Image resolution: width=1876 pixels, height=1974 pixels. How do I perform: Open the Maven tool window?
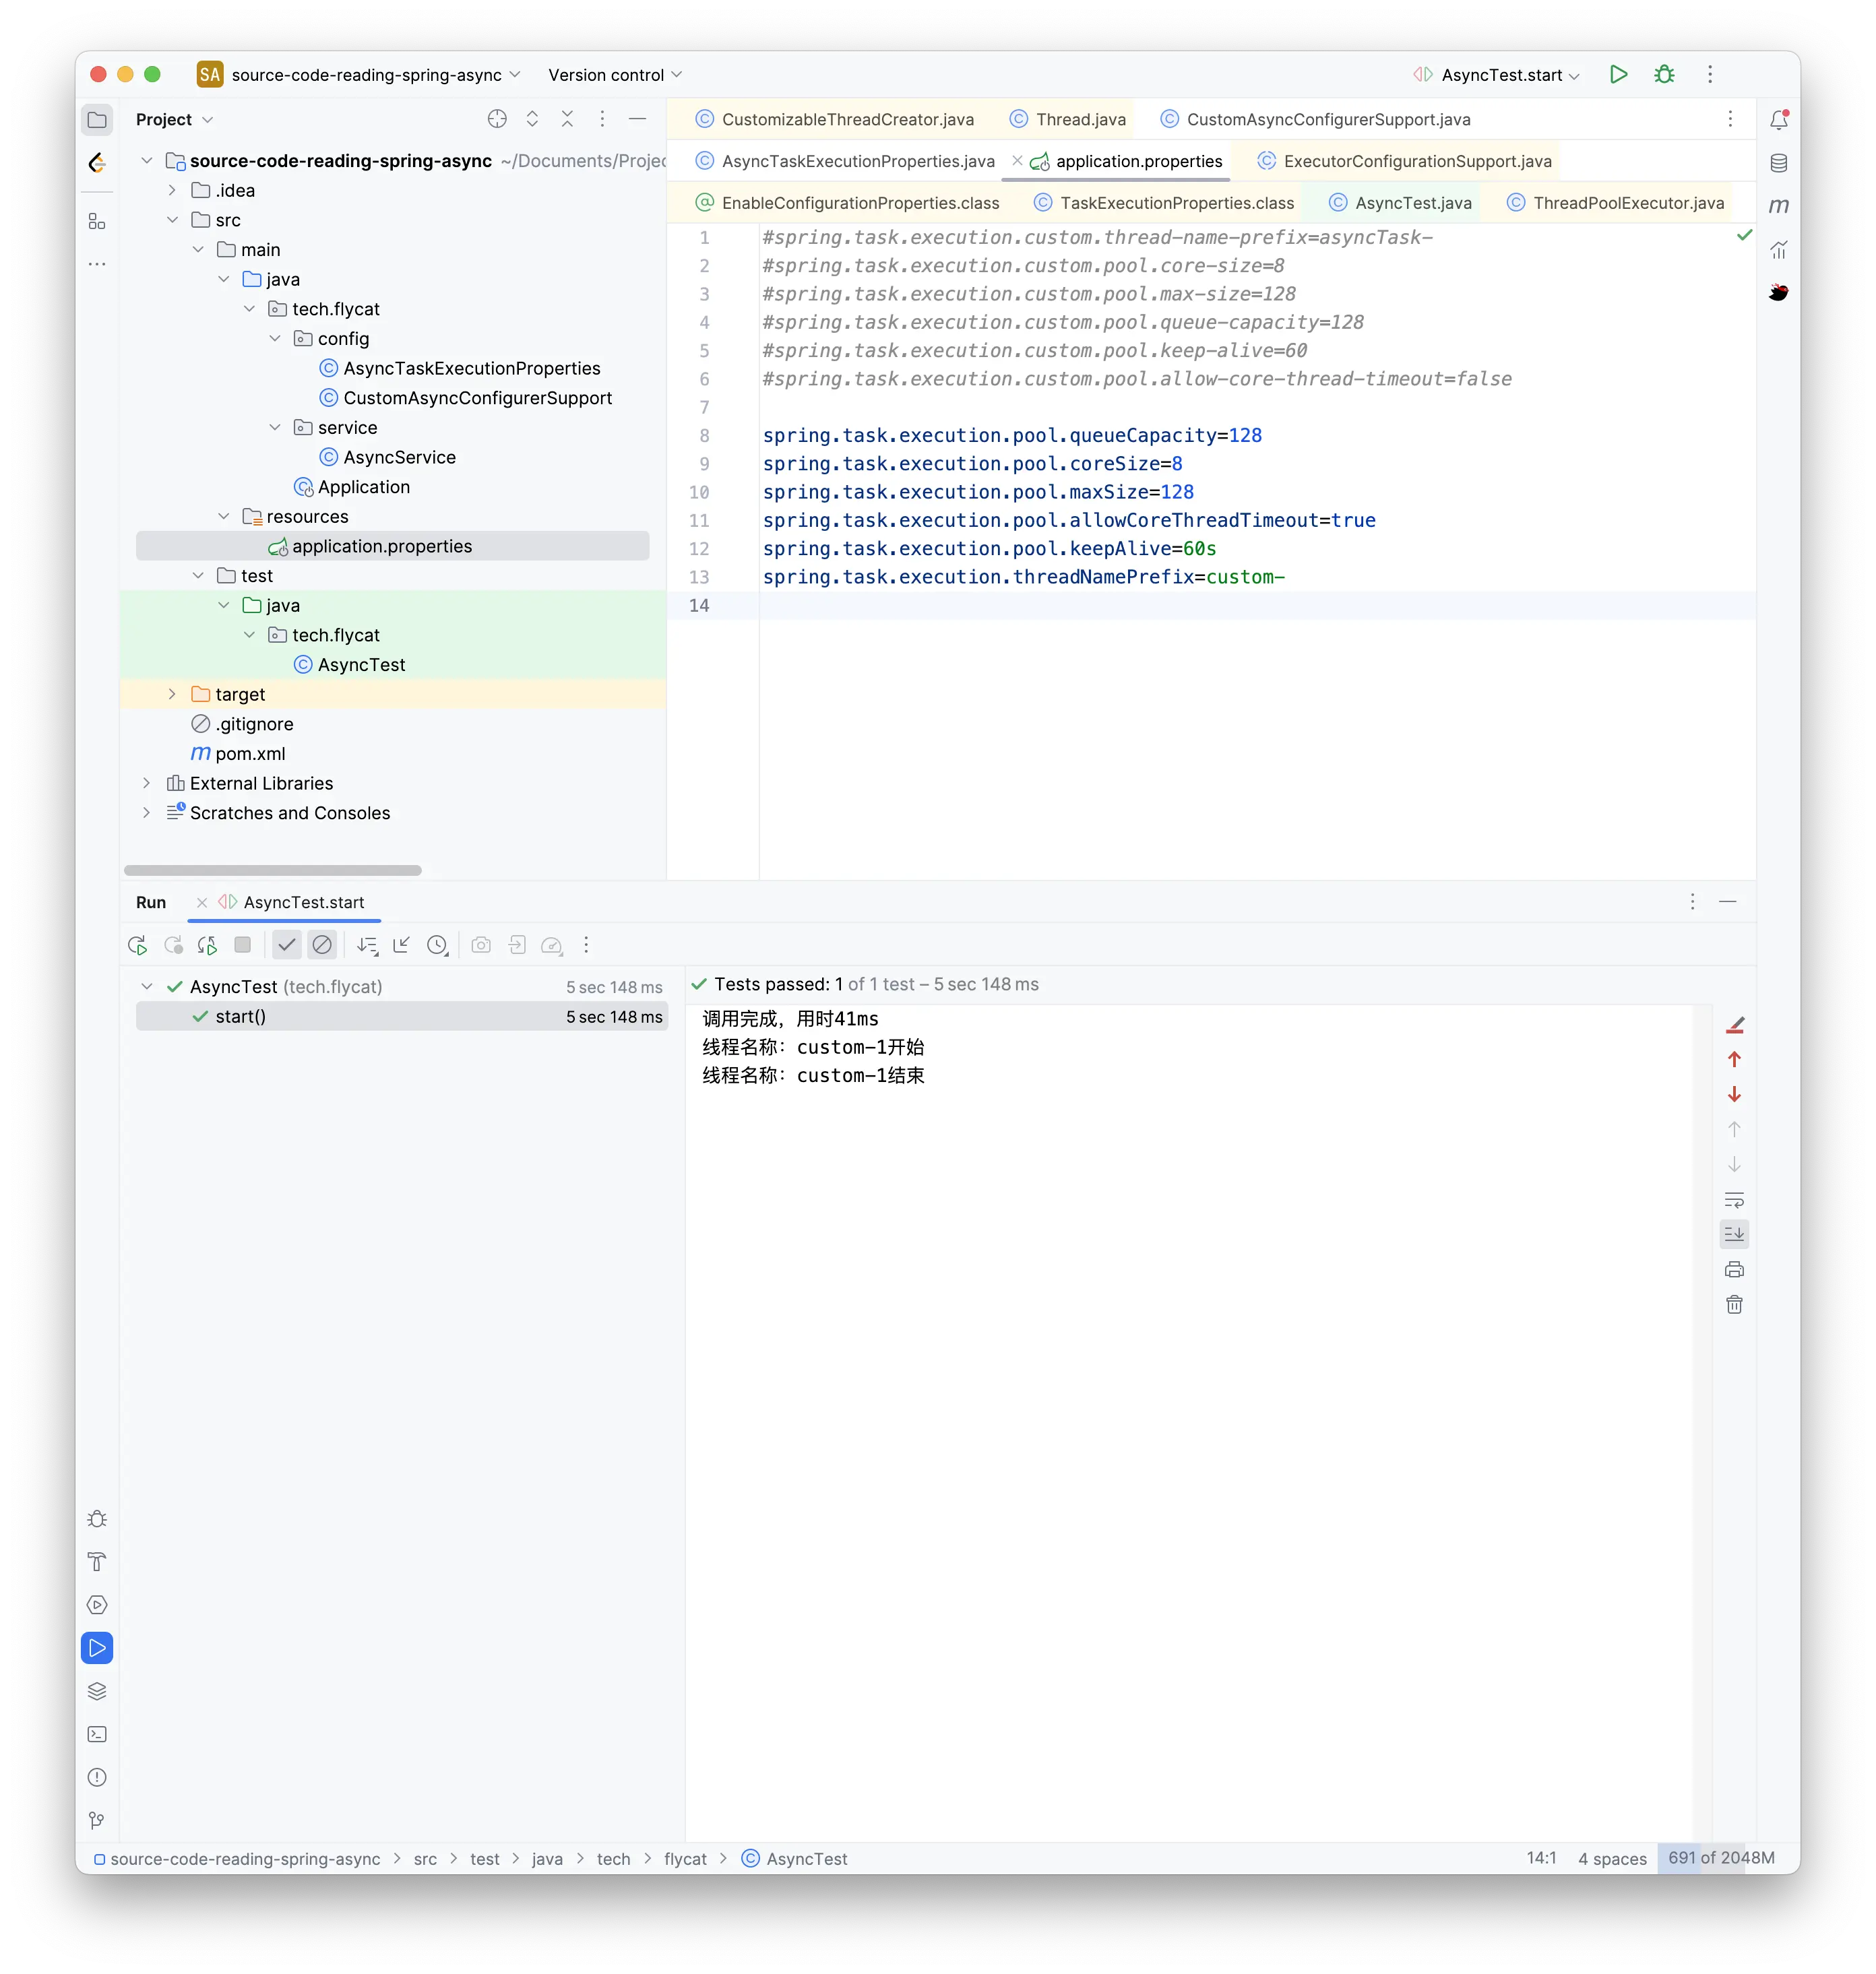1778,206
